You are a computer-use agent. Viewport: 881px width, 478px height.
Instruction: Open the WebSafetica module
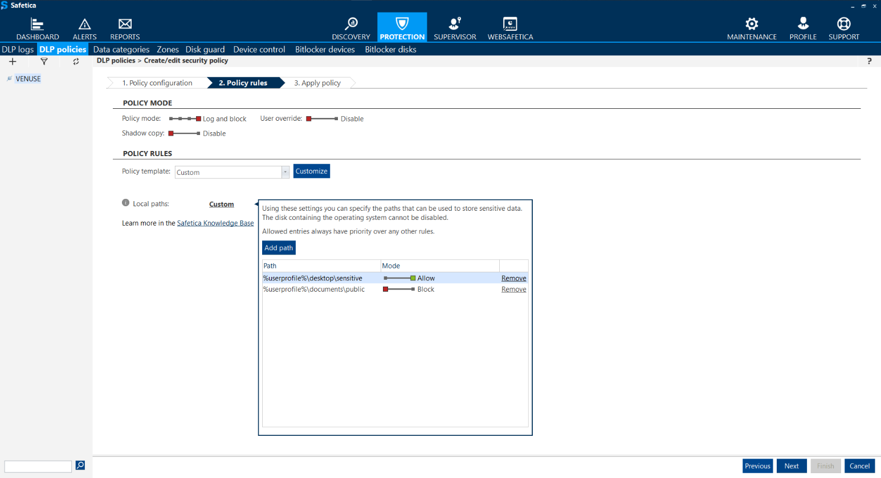click(x=510, y=28)
